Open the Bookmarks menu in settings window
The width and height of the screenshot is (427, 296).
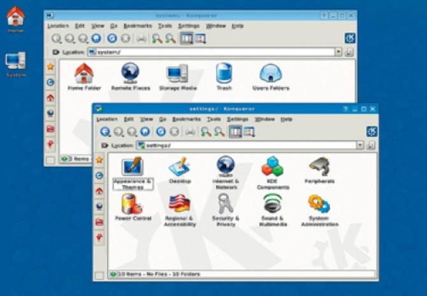pos(187,119)
